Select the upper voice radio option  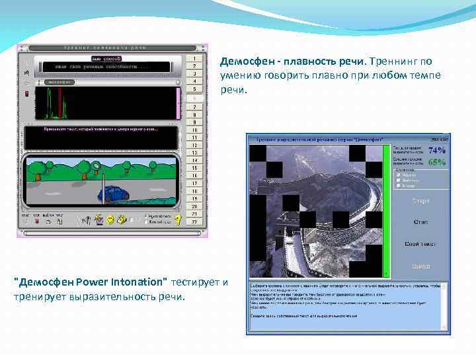[146, 216]
